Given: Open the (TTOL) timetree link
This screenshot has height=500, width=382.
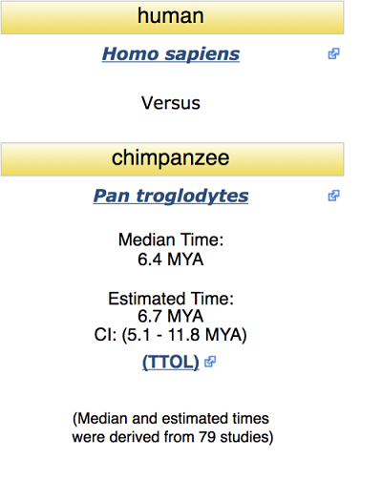Looking at the screenshot, I should click(x=171, y=362).
